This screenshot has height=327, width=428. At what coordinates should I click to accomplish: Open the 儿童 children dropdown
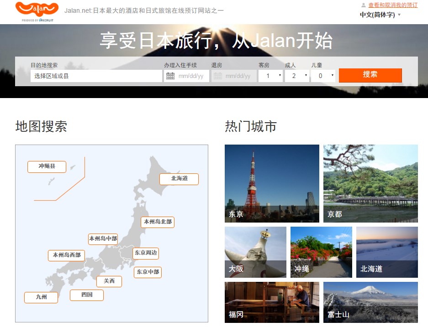[x=323, y=76]
